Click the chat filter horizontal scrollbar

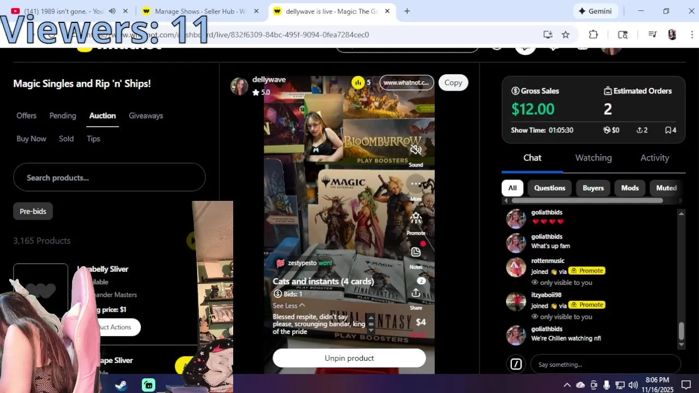587,200
